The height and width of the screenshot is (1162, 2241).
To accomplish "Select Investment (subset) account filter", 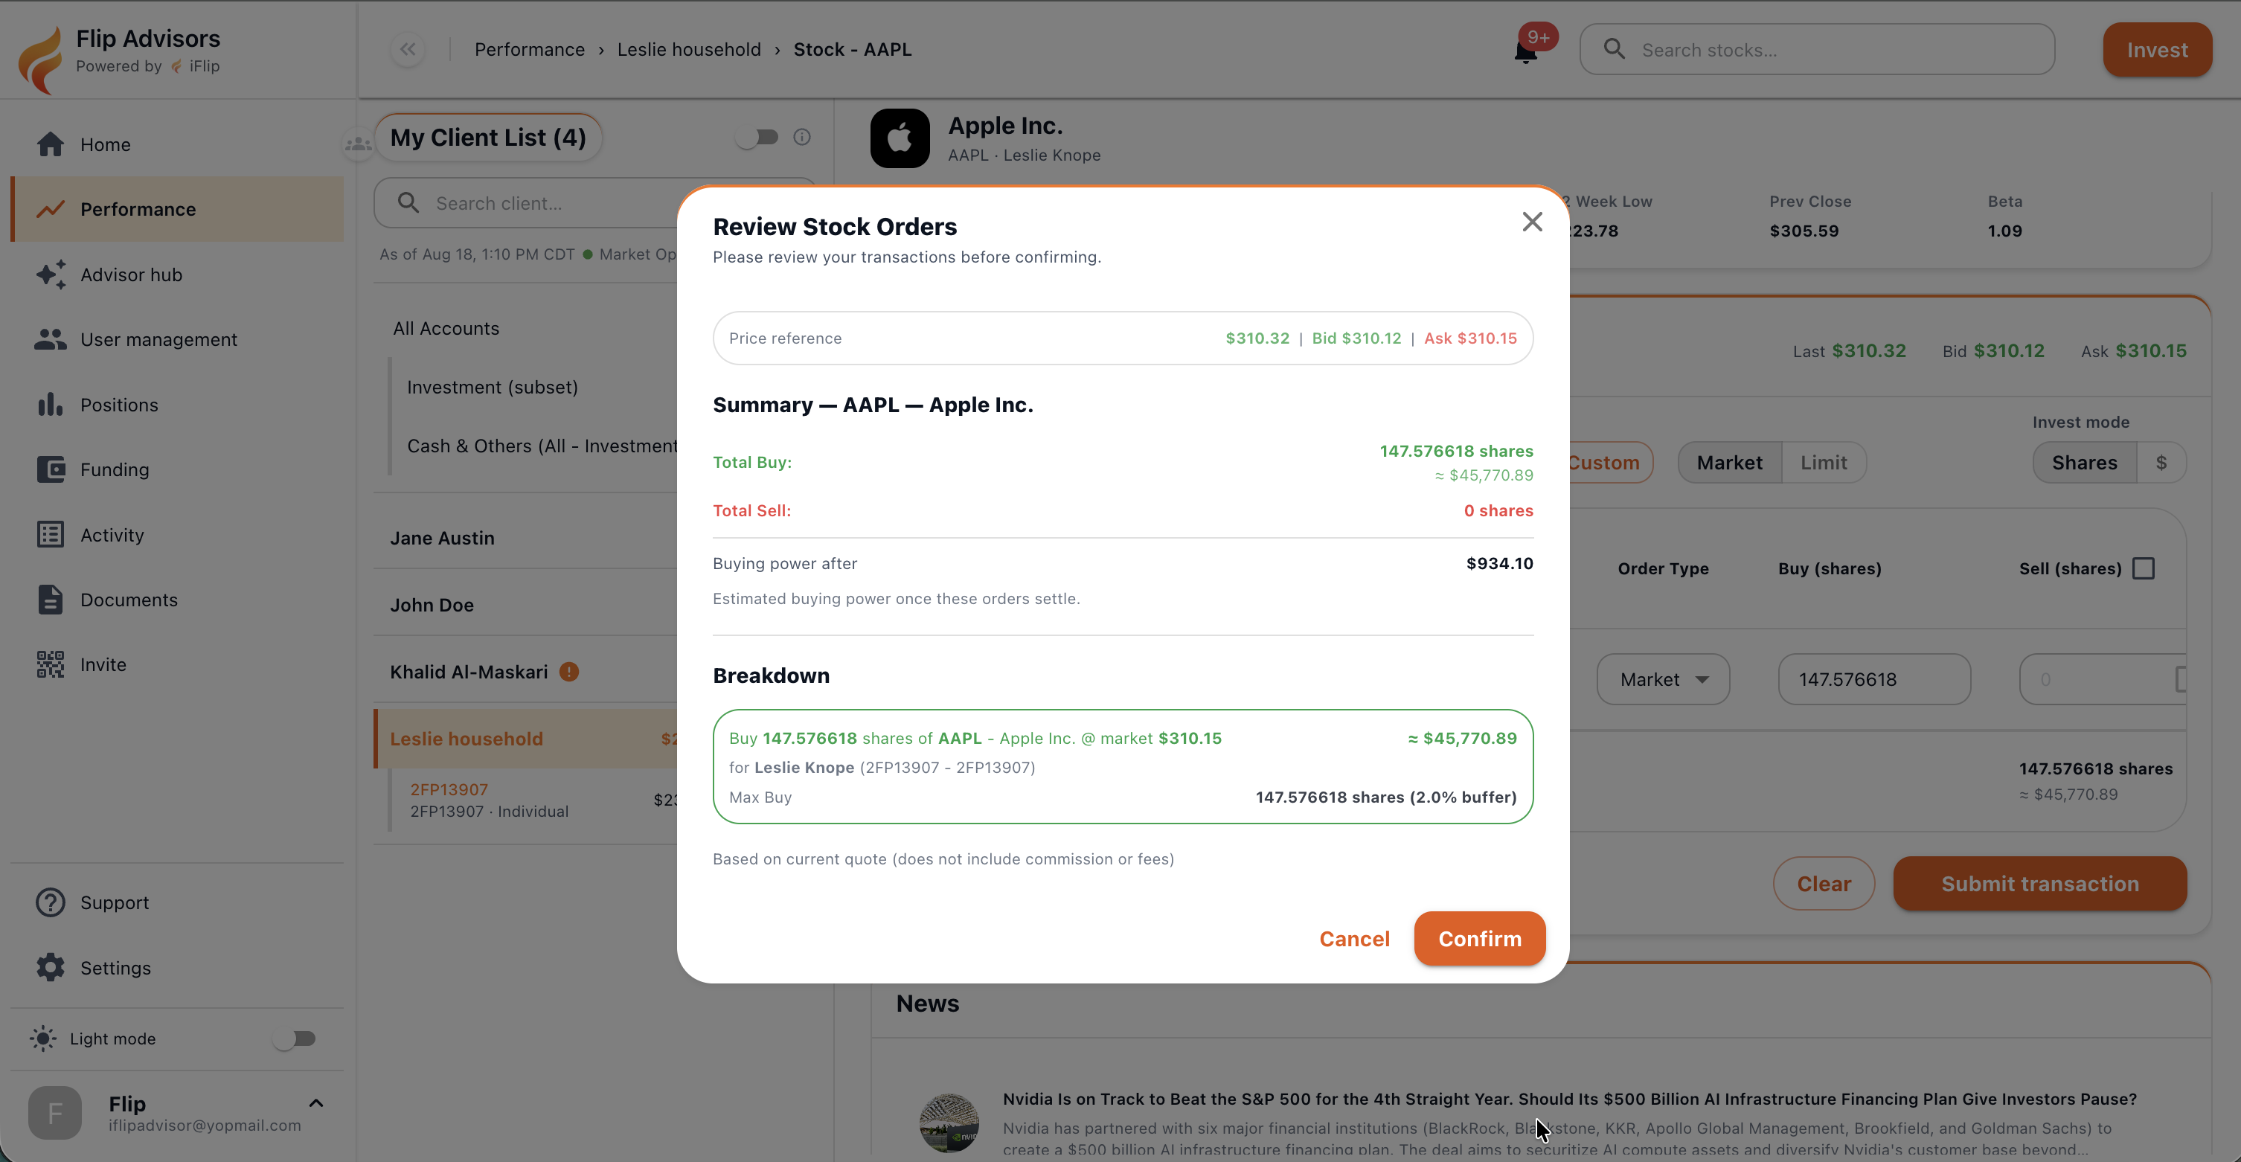I will (x=493, y=387).
